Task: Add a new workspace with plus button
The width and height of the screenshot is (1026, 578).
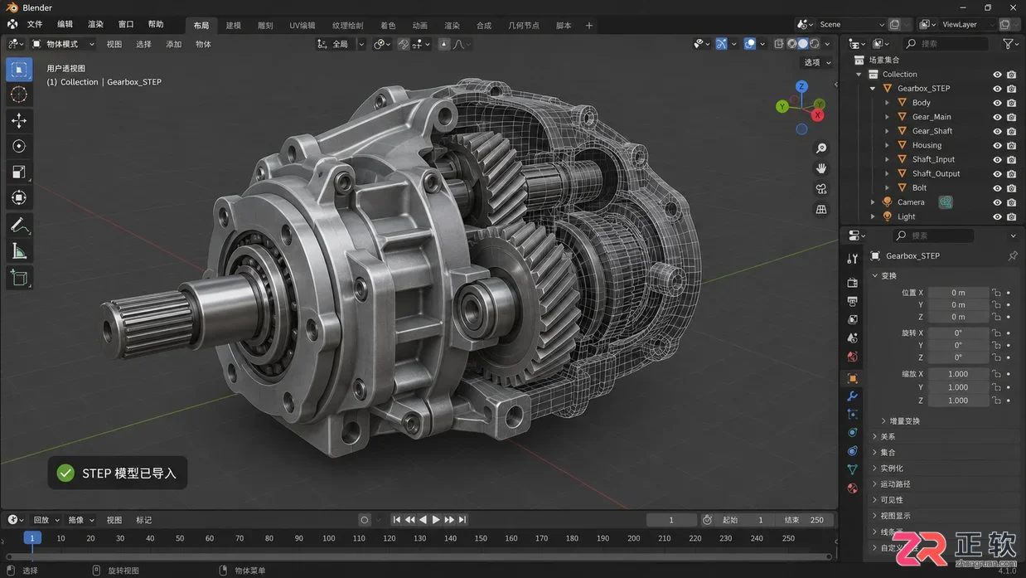Action: tap(589, 26)
